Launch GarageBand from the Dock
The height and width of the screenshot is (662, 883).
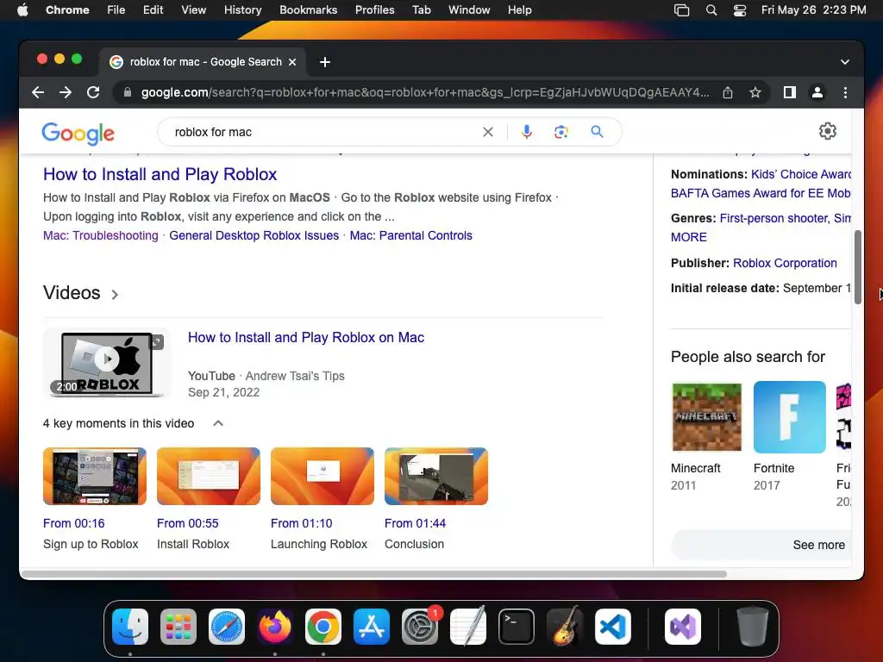[565, 627]
